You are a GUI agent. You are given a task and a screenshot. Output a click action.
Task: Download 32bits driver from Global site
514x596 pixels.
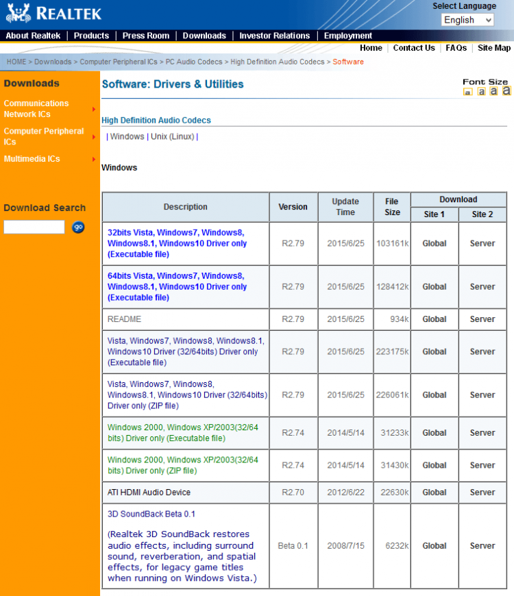point(435,243)
